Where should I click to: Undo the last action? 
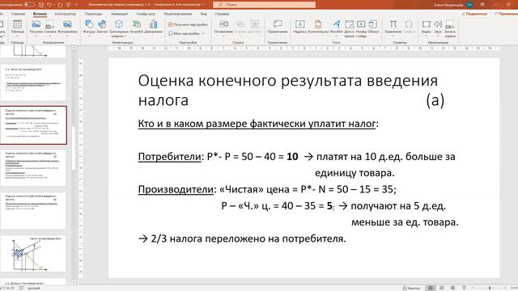click(49, 5)
